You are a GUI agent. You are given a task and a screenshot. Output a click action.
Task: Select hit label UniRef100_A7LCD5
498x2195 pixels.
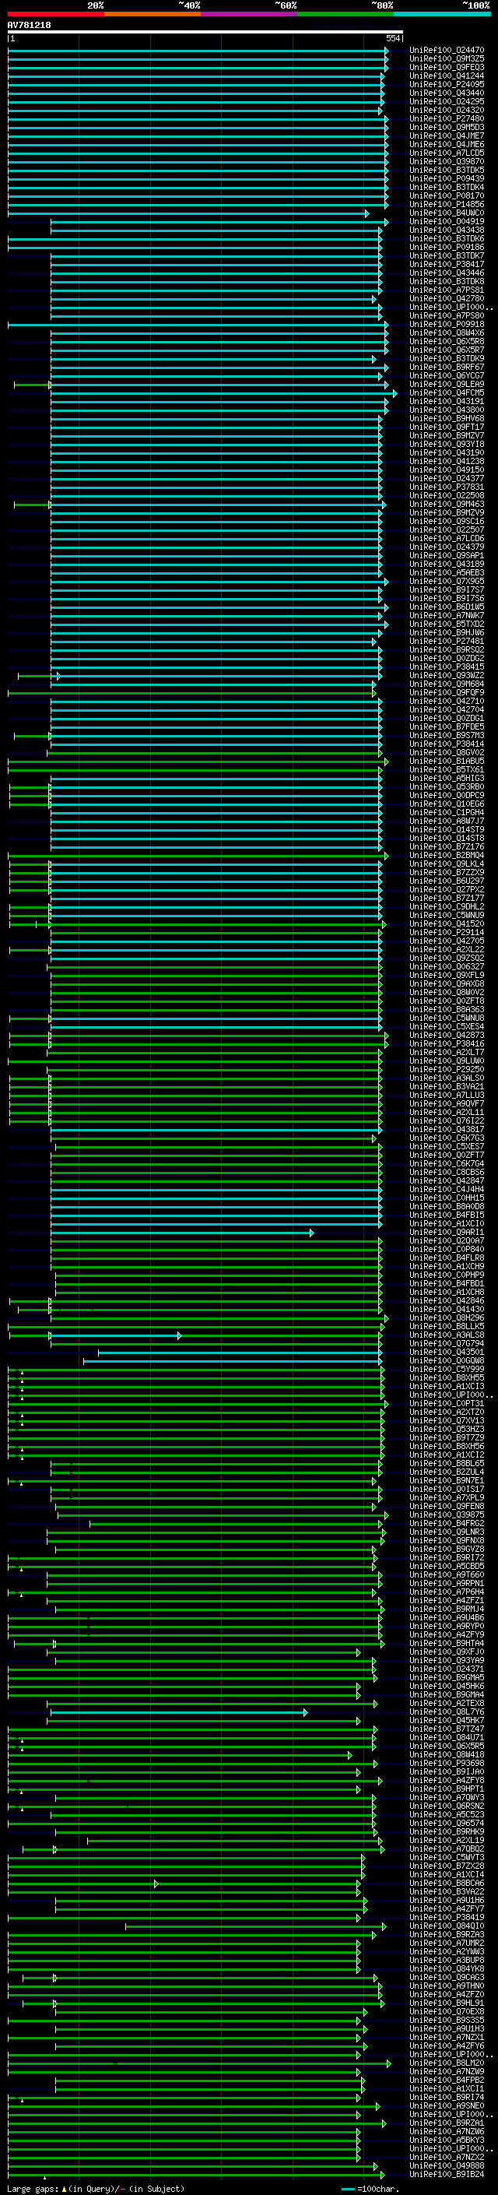pyautogui.click(x=447, y=153)
